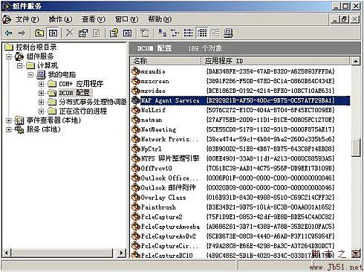Collapse the 计算机 tree node

coord(19,65)
